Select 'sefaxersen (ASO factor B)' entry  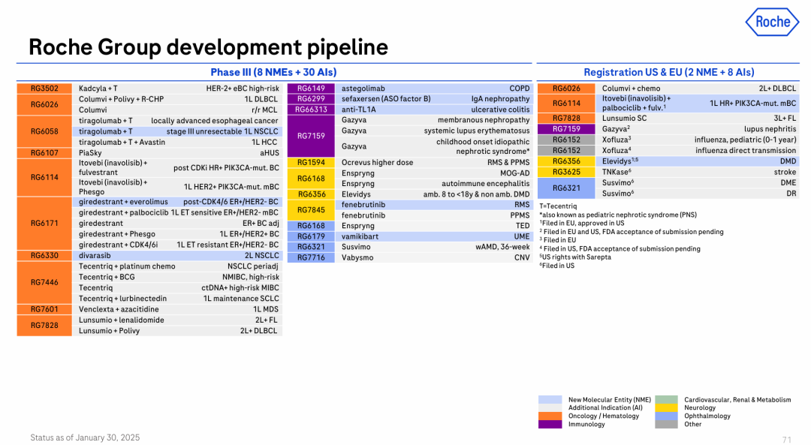[386, 99]
